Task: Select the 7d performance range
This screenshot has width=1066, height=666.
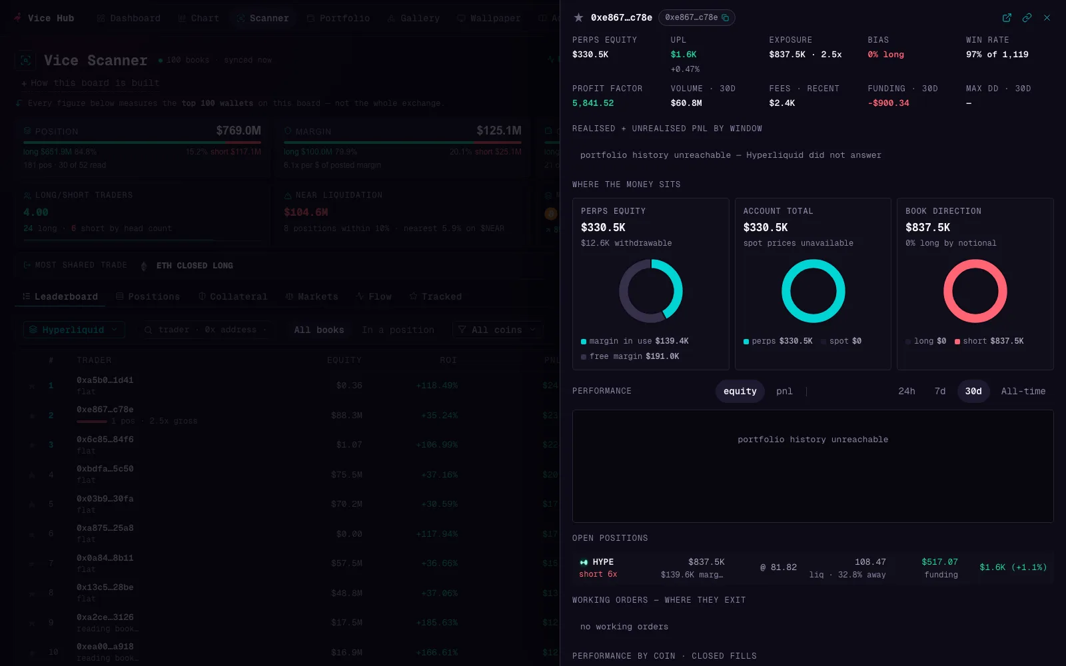Action: (939, 391)
